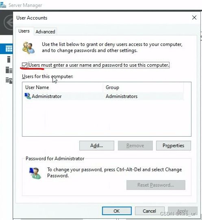Select the Users tab

click(x=24, y=31)
